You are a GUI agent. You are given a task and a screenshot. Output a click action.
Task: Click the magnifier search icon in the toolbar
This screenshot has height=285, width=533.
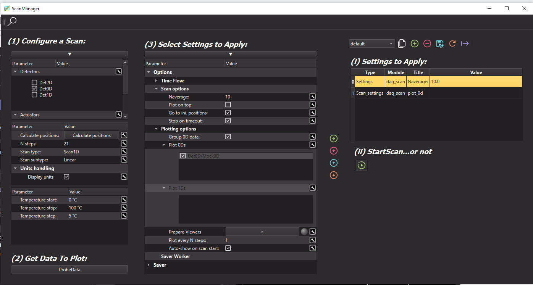tap(12, 22)
